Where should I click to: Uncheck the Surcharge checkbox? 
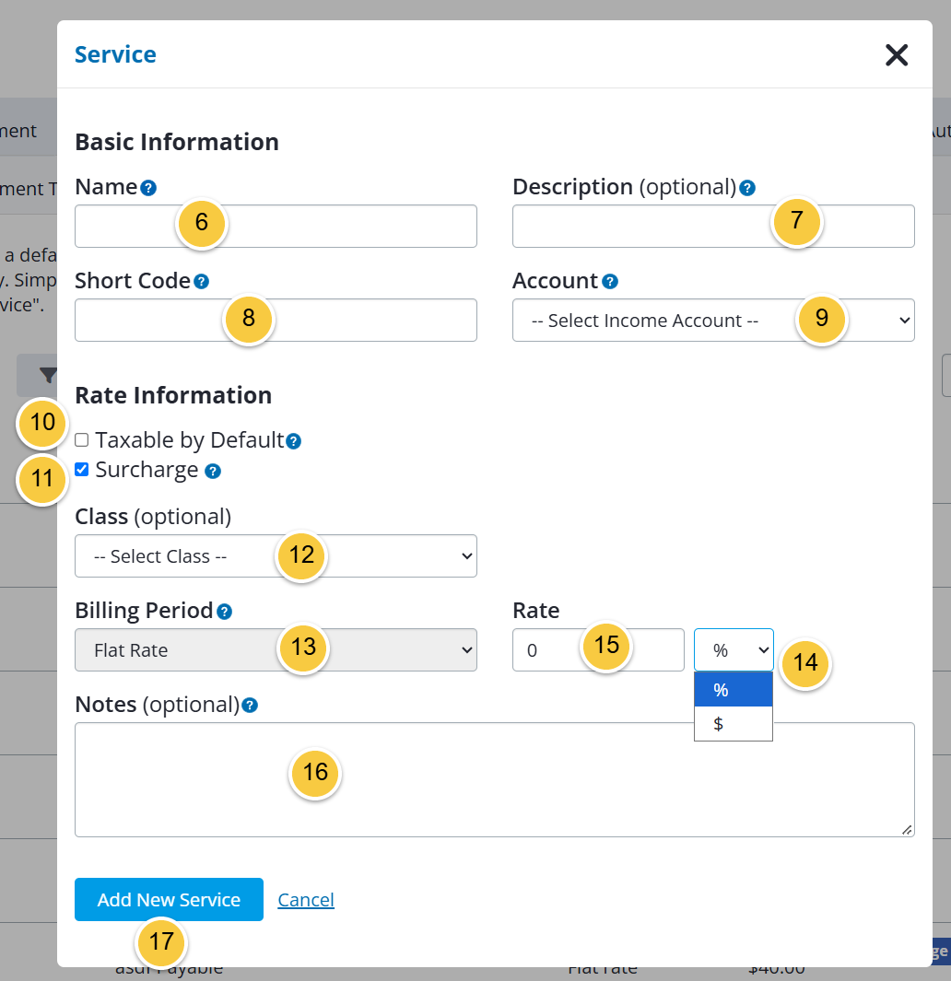81,469
